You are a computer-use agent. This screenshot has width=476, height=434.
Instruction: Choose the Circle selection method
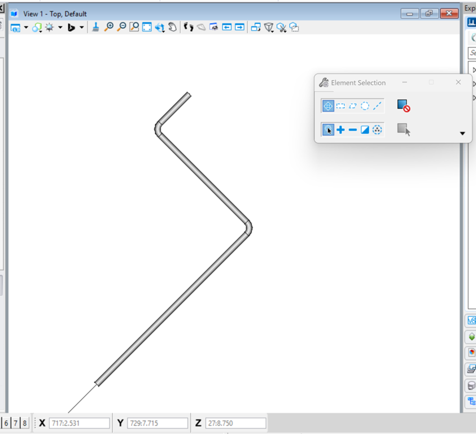tap(365, 106)
